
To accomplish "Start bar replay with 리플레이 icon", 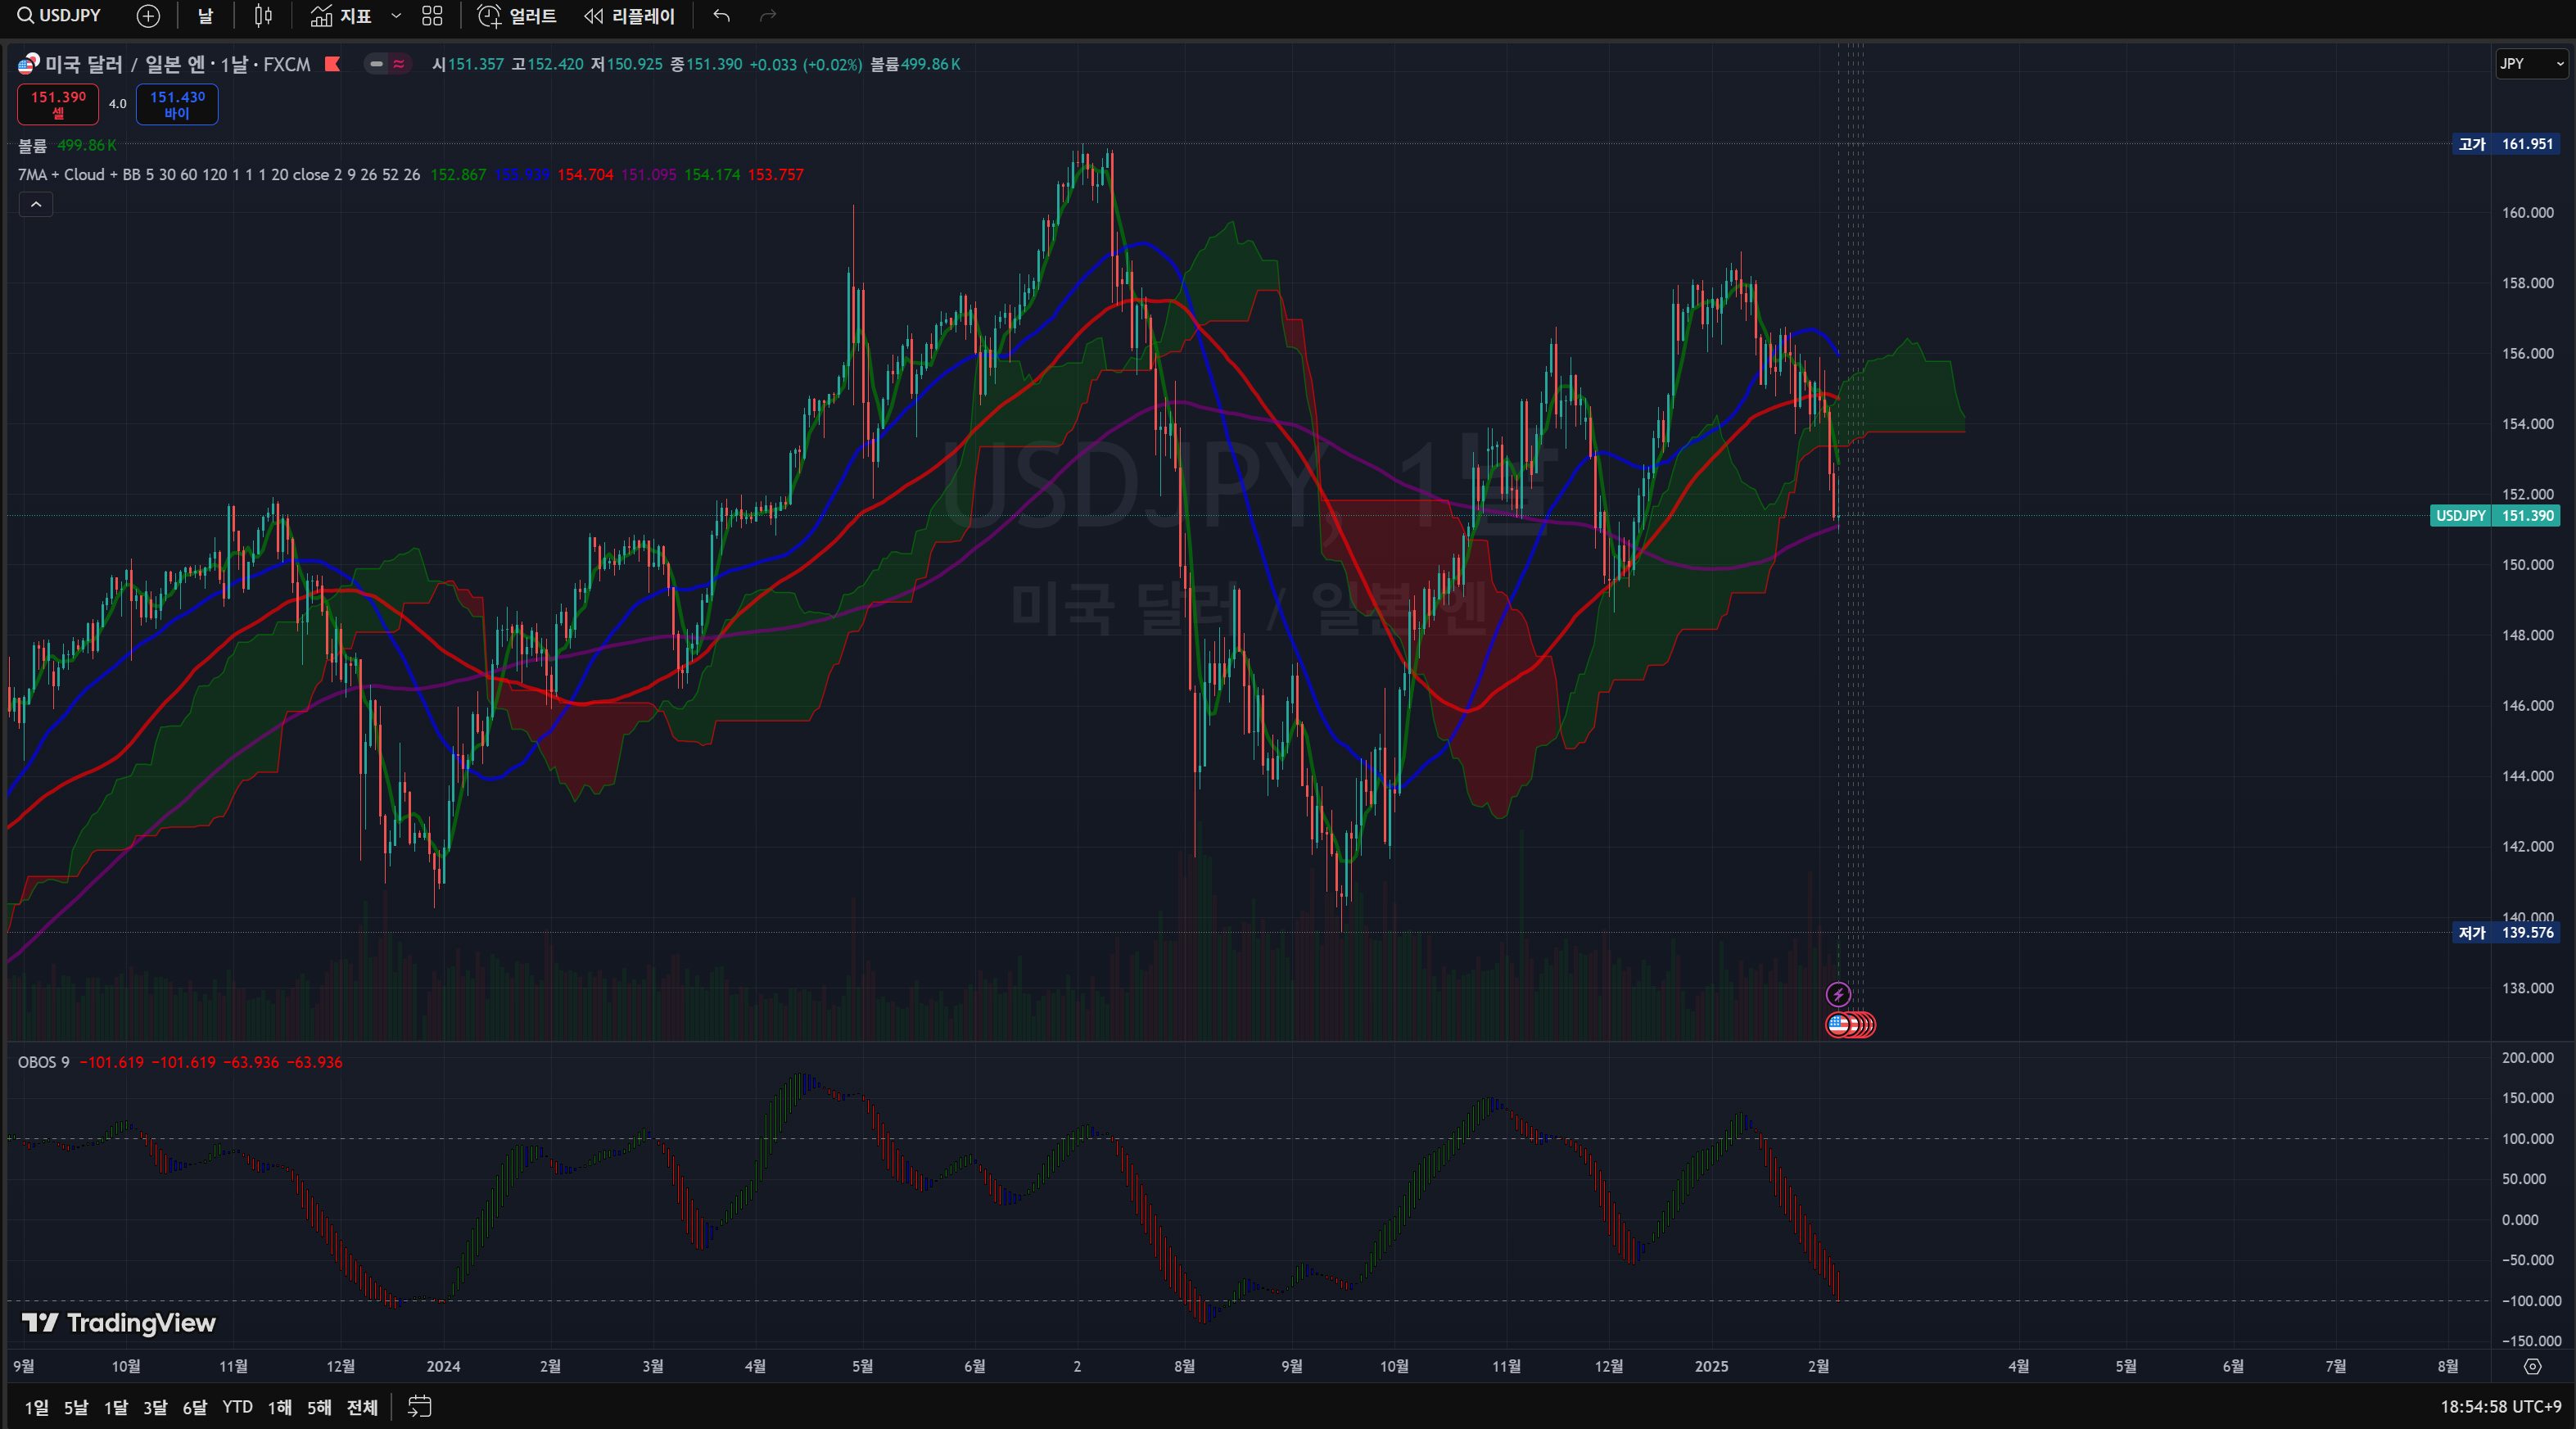I will [630, 16].
